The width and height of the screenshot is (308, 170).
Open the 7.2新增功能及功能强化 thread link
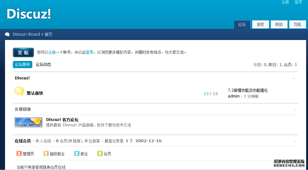[x=247, y=90]
